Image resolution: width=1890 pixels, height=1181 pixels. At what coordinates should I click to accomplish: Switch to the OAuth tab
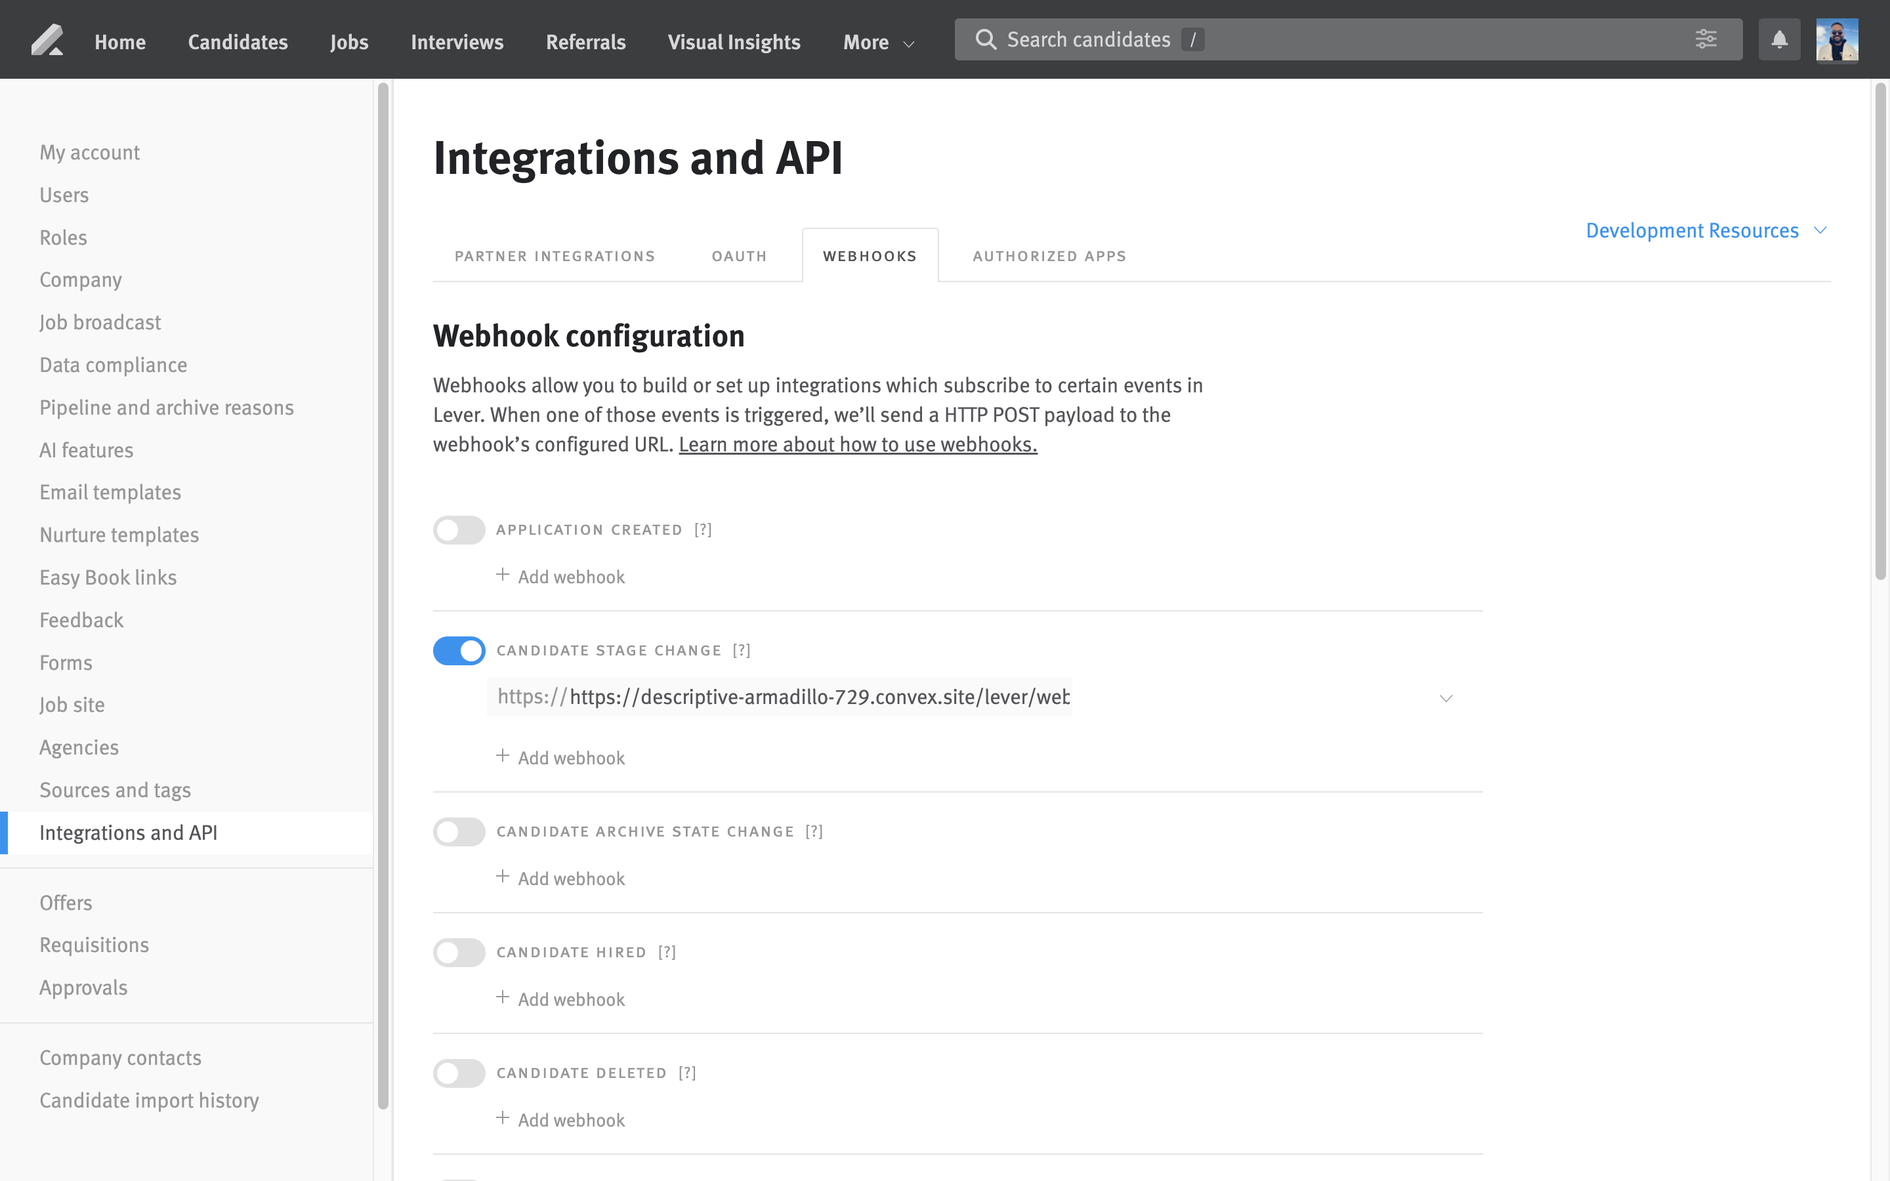[739, 256]
